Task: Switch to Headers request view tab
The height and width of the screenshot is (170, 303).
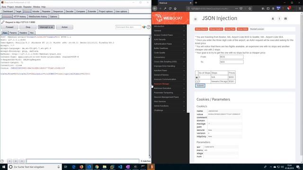Action: [23, 33]
